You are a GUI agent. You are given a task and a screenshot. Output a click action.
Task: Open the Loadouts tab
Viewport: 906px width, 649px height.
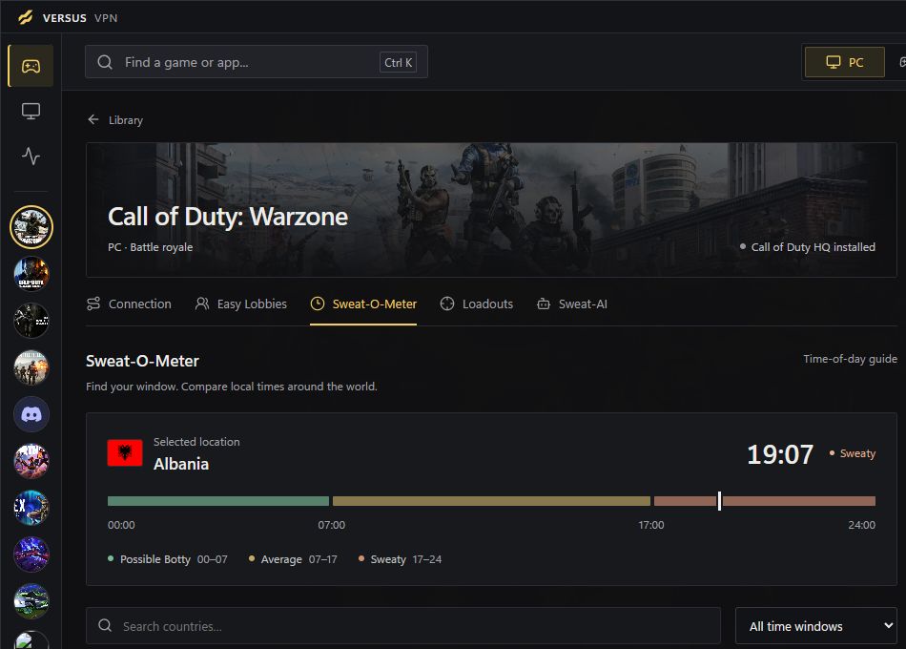coord(476,304)
